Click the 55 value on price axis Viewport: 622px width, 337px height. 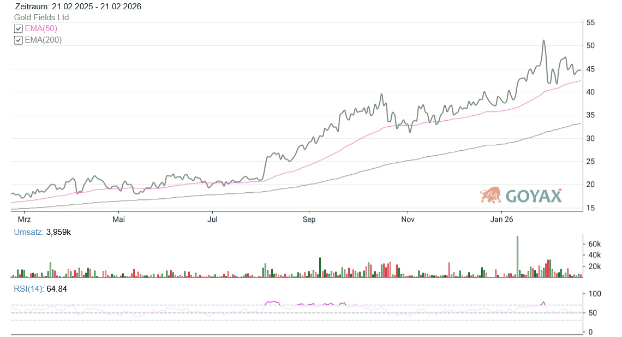[590, 23]
